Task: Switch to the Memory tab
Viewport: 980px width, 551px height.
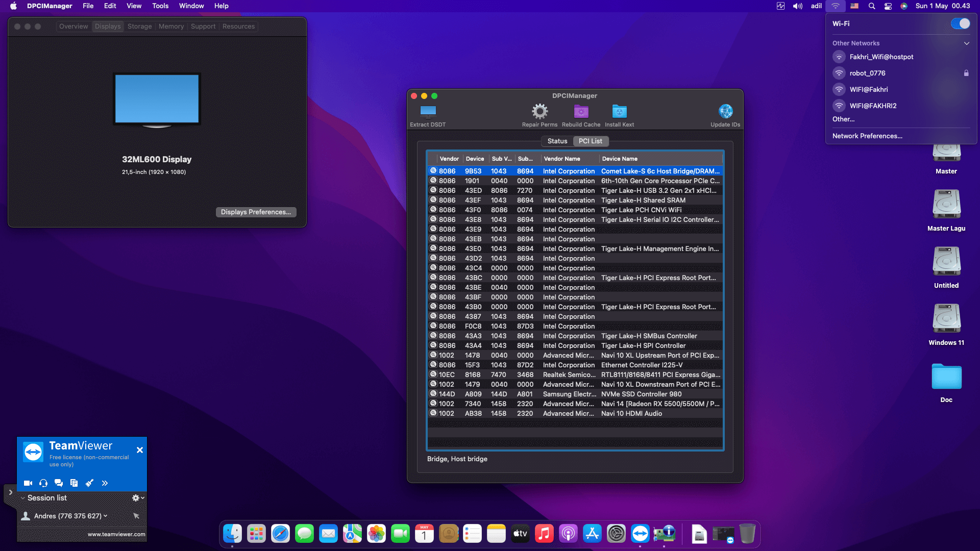Action: click(171, 27)
